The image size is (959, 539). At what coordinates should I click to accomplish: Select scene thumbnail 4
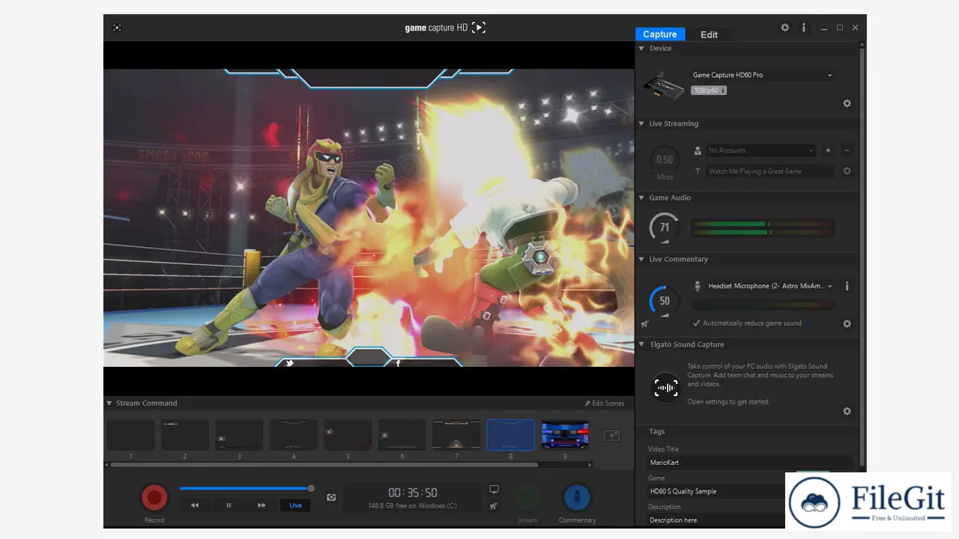294,435
